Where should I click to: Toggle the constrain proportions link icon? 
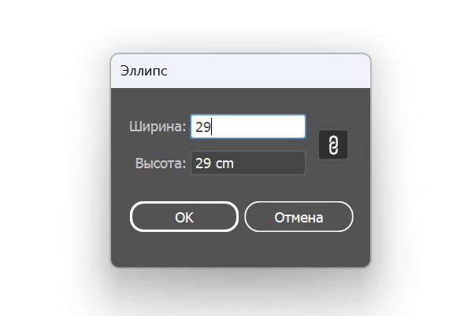click(333, 145)
